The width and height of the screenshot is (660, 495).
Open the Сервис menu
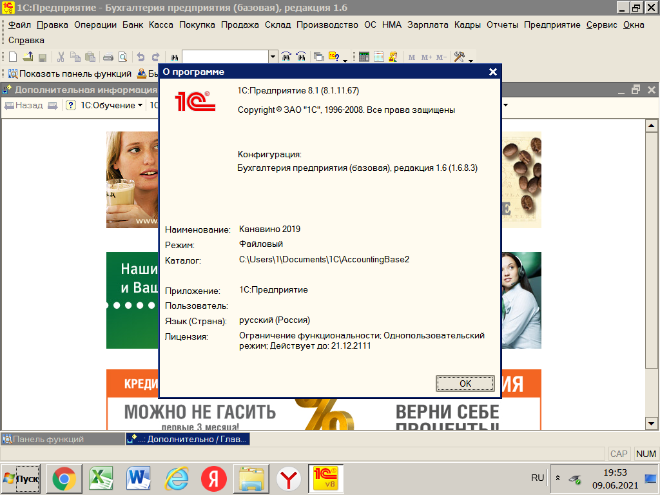pos(601,25)
